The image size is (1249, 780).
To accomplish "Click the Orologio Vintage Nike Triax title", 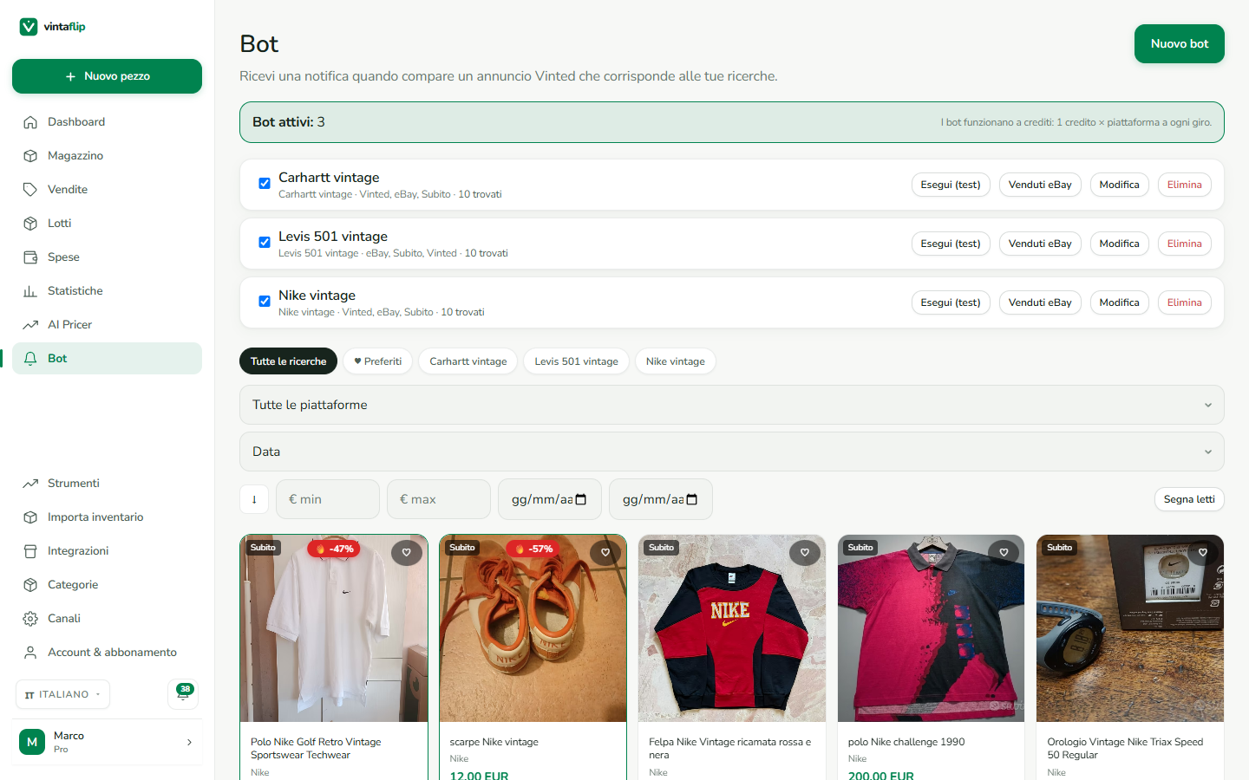I will click(x=1125, y=749).
